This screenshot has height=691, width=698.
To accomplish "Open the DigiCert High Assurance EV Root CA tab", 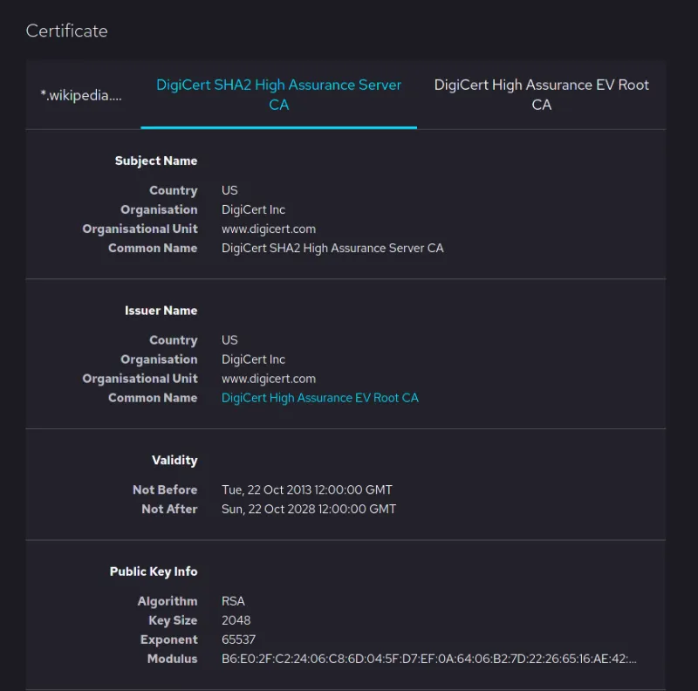I will [541, 95].
